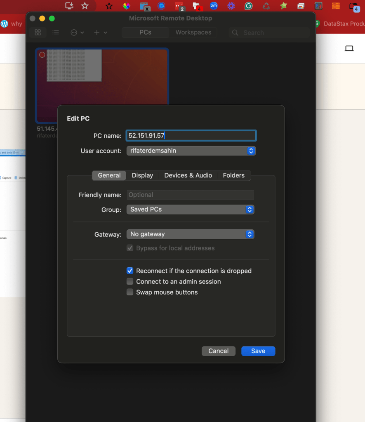
Task: Switch Remote Desktop to grid view
Action: pos(38,33)
